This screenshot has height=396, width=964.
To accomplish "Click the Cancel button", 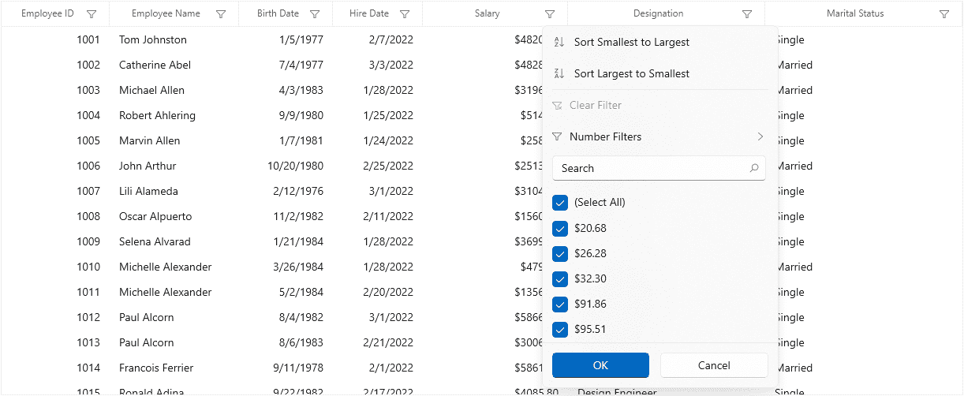I will [713, 365].
